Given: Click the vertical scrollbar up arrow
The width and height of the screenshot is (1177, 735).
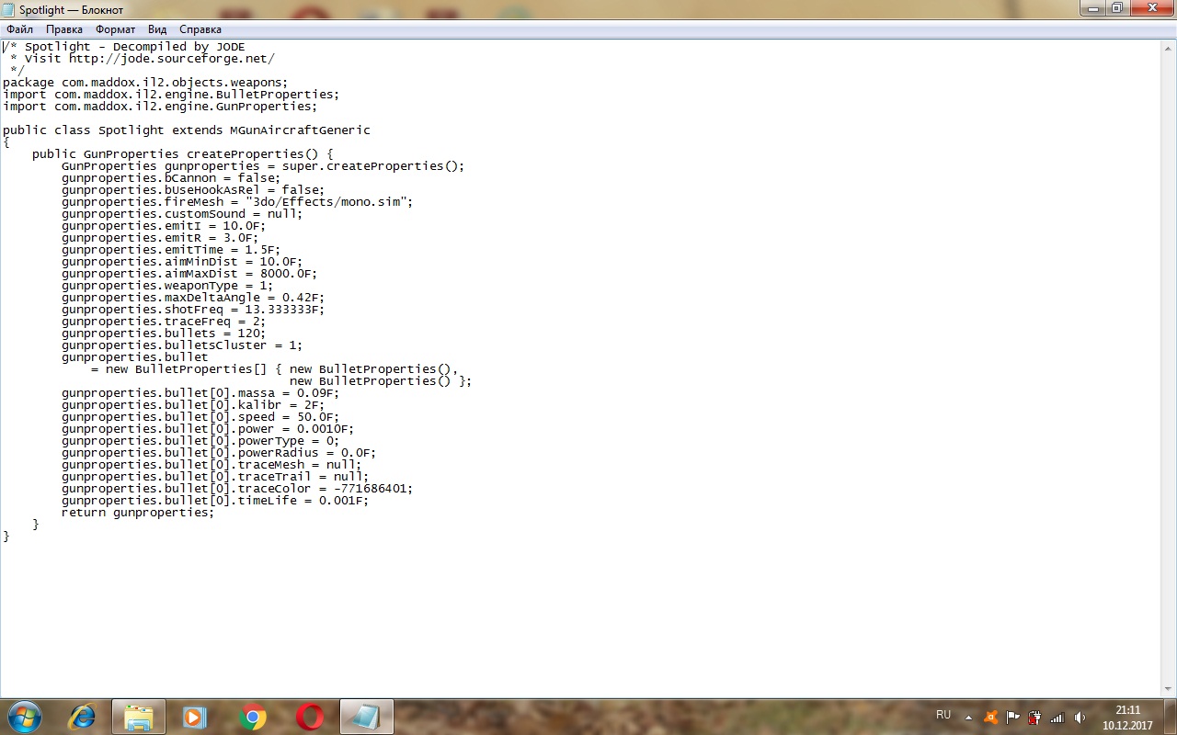Looking at the screenshot, I should [1168, 48].
